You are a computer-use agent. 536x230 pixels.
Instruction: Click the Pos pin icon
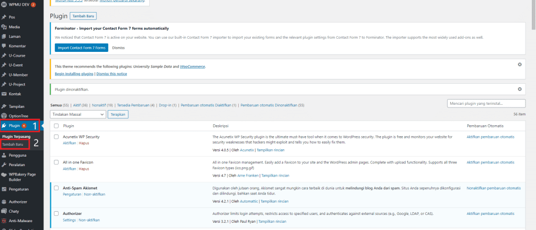tap(4, 17)
